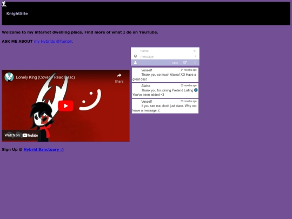The image size is (292, 219).
Task: Click Vessel1 name in '31 months ago' message
Action: point(147,70)
